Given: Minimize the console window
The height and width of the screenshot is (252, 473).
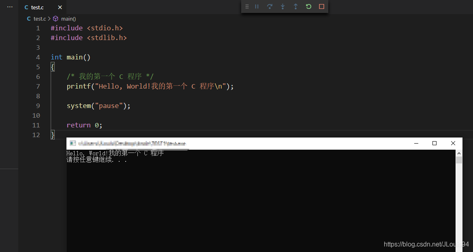Looking at the screenshot, I should click(416, 143).
